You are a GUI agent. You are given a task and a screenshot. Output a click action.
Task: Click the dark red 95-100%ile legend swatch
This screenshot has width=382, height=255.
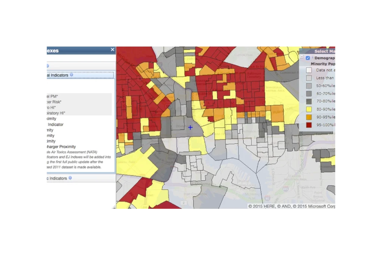pos(309,125)
